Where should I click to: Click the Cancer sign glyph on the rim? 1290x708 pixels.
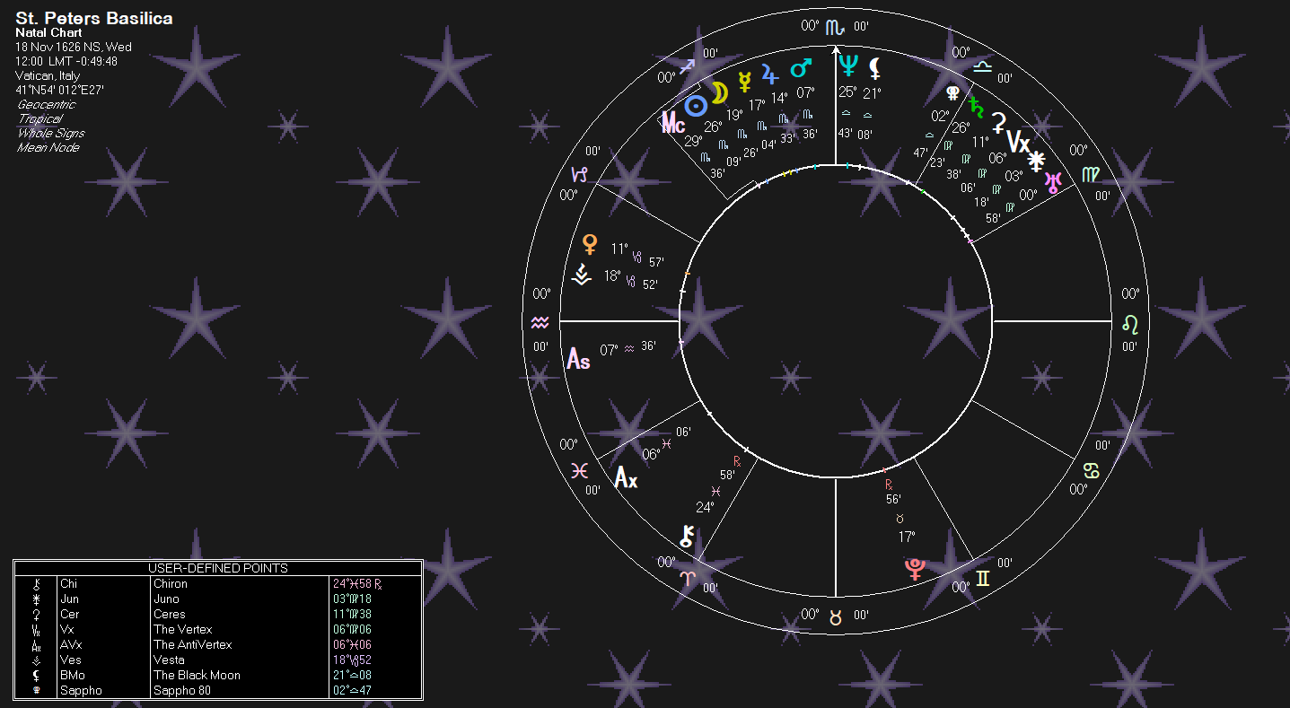coord(1091,468)
